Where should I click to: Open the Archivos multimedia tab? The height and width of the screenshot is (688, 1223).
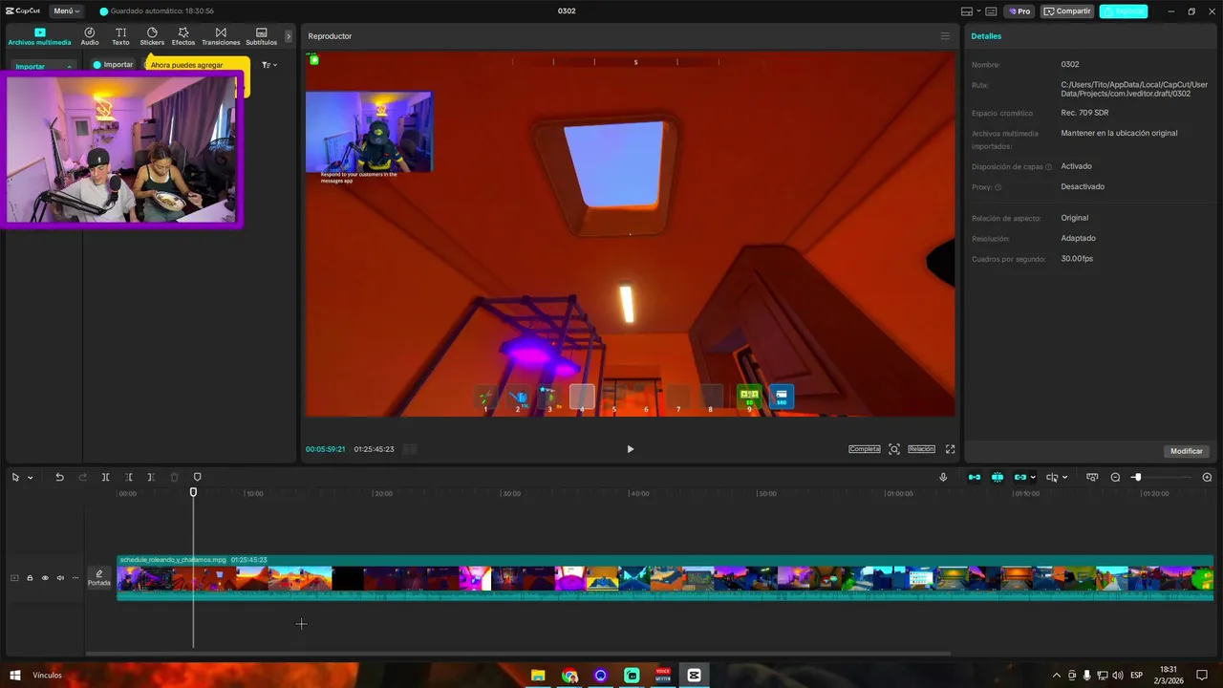(x=39, y=36)
